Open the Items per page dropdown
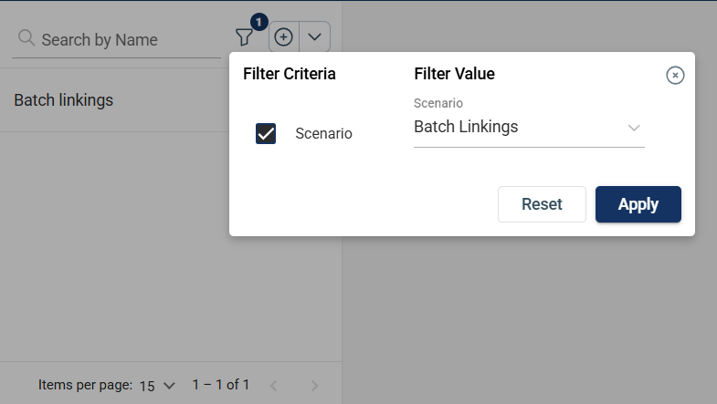 (156, 386)
